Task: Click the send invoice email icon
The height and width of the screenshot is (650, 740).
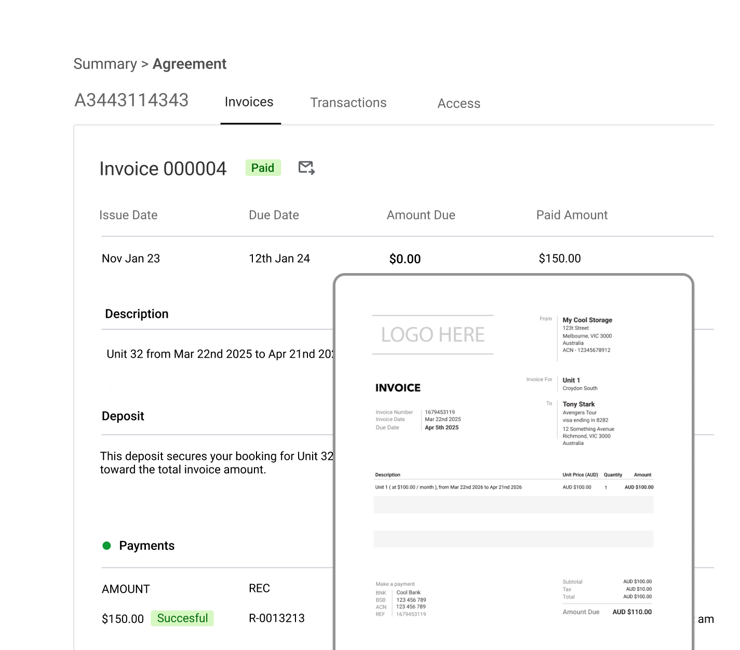Action: coord(306,167)
